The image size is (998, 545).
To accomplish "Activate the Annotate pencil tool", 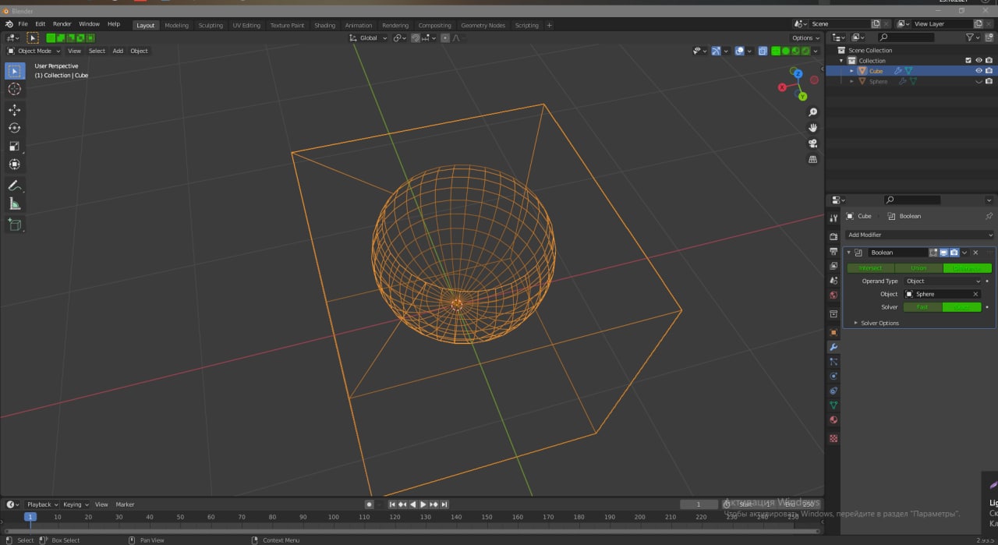I will click(x=14, y=186).
